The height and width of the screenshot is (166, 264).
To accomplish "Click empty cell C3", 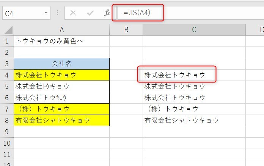I will (194, 64).
